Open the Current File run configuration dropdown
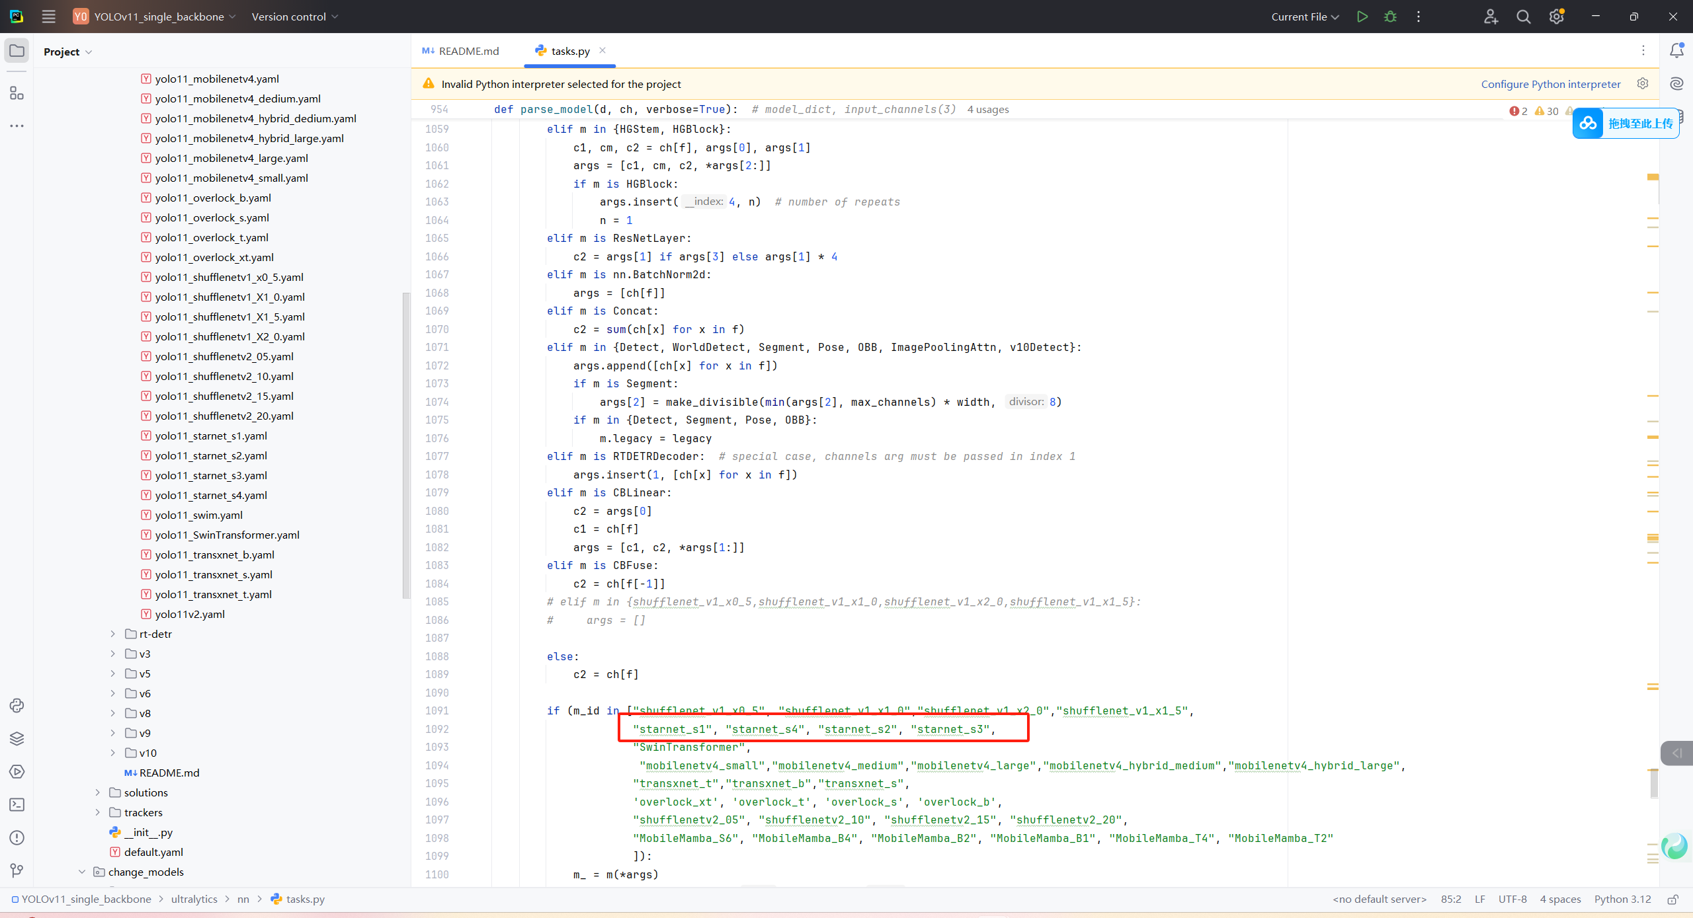Viewport: 1693px width, 918px height. pyautogui.click(x=1304, y=17)
